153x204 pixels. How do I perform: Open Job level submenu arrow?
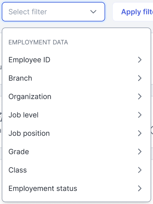click(140, 115)
